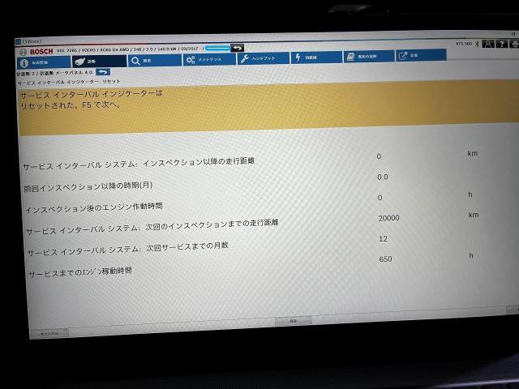The image size is (519, 389).
Task: Click the button at bottom right corner
Action: [x=511, y=310]
